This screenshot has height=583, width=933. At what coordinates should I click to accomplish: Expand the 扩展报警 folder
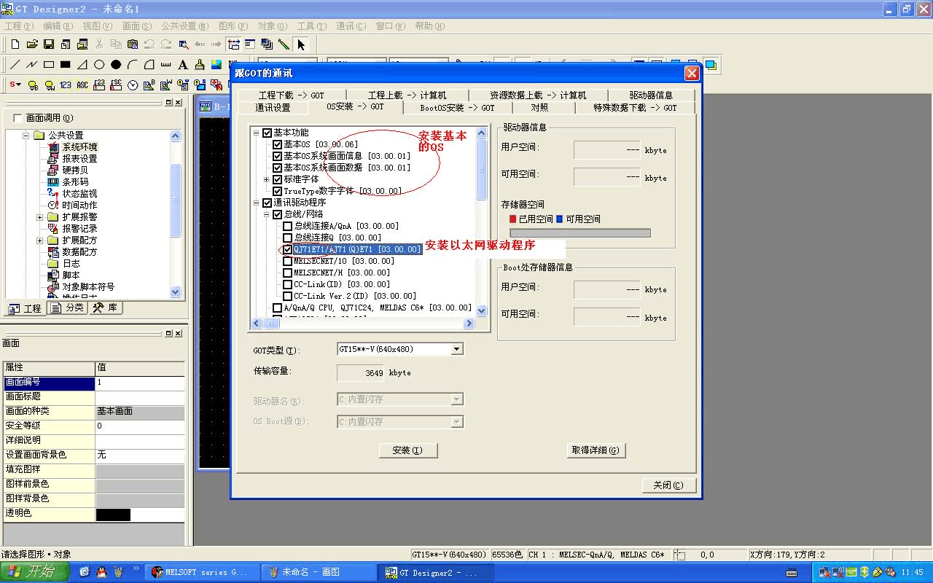pos(39,217)
